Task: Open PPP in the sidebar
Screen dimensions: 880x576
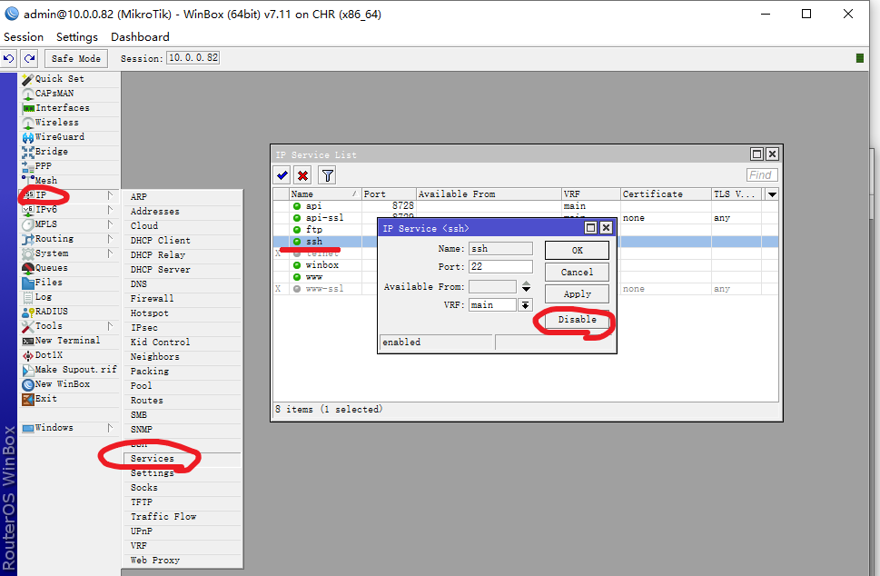Action: (x=70, y=166)
